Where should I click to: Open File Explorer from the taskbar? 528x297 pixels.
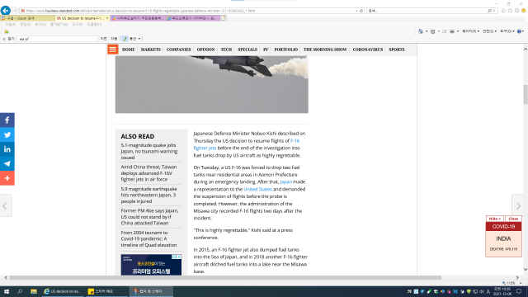click(x=34, y=291)
